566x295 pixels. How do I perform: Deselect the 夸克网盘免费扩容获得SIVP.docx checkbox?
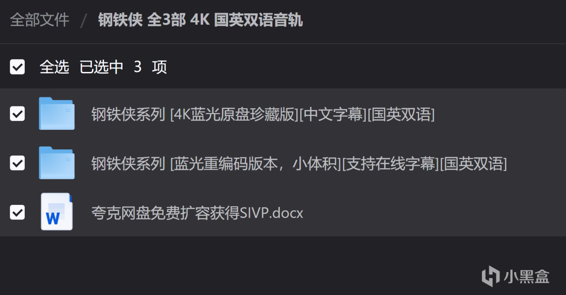coord(17,212)
